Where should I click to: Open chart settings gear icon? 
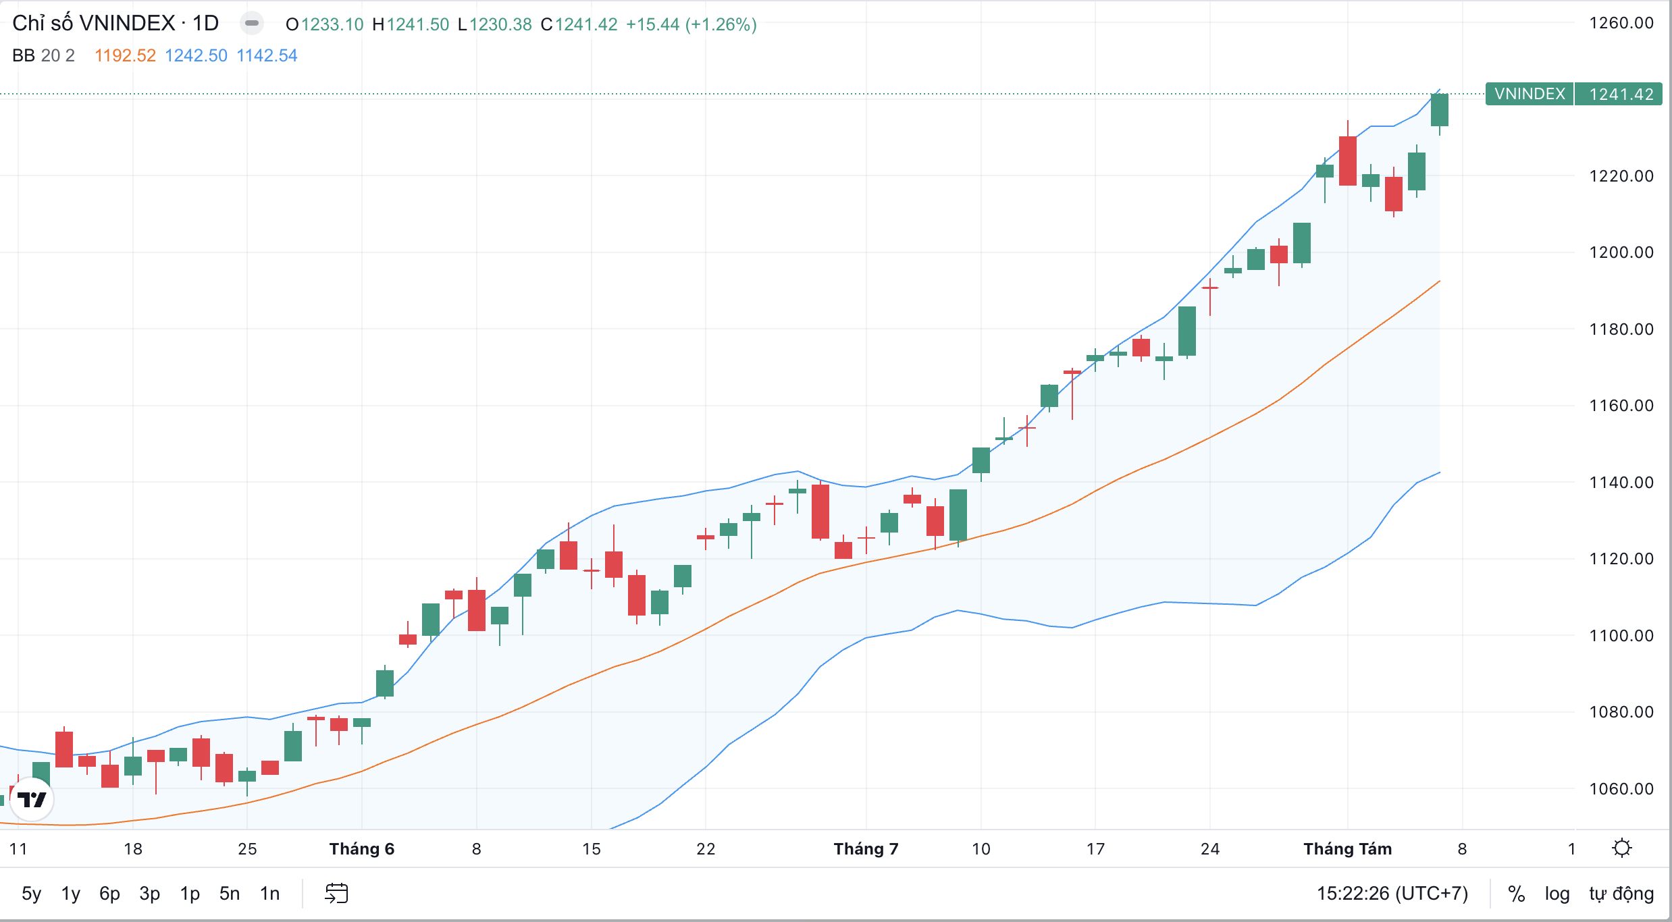[1621, 848]
